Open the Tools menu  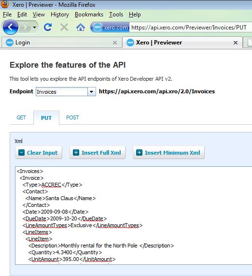(116, 15)
